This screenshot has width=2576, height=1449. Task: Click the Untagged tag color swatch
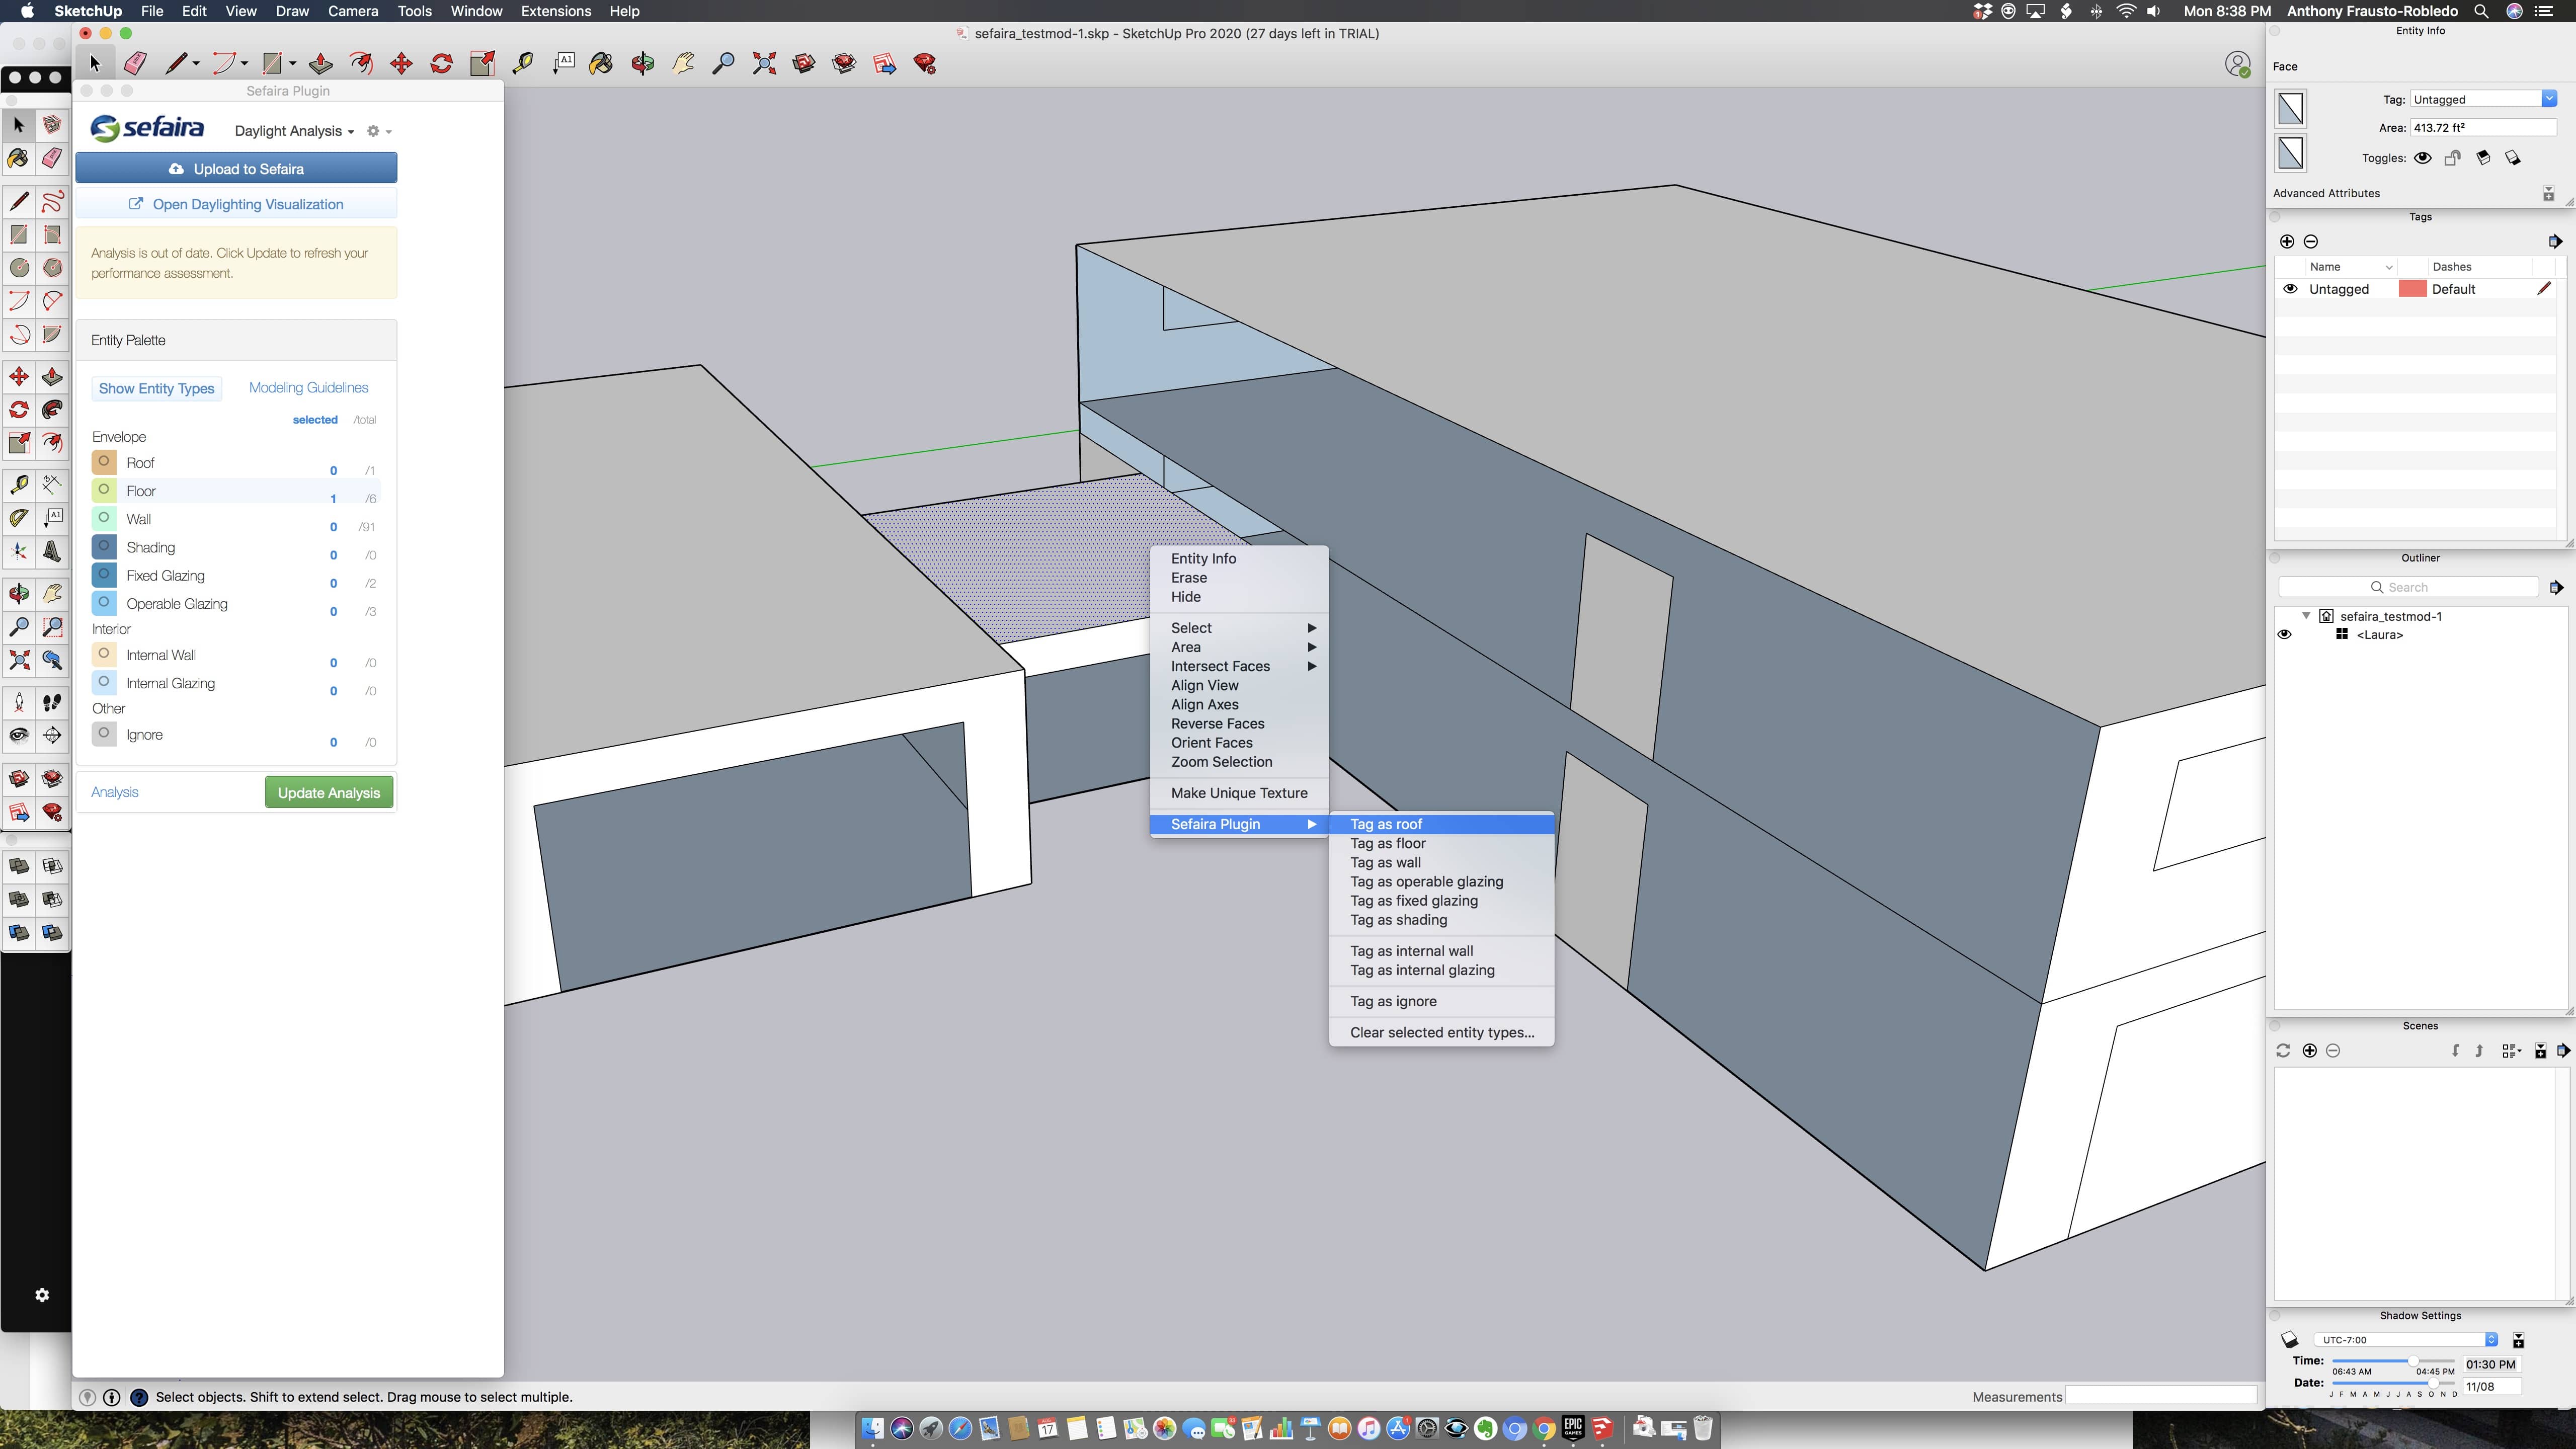tap(2412, 289)
